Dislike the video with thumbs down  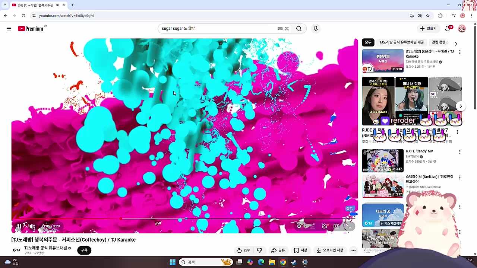(259, 250)
